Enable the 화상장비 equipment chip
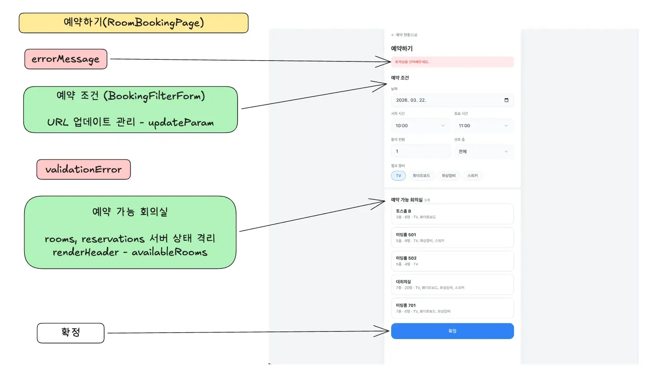This screenshot has width=652, height=378. [x=449, y=176]
